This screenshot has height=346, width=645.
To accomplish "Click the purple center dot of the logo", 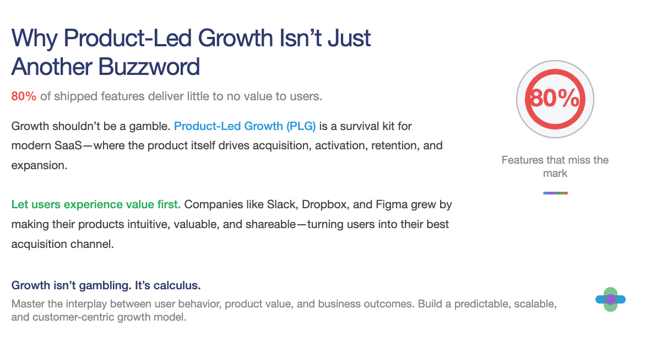I will [611, 300].
